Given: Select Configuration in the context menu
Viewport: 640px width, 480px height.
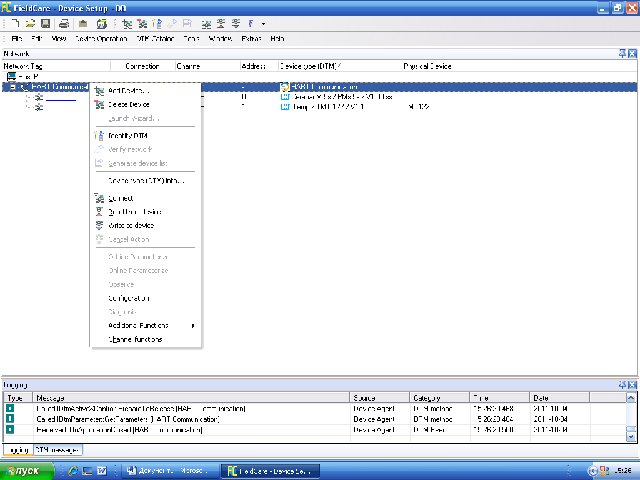Looking at the screenshot, I should coord(145,298).
